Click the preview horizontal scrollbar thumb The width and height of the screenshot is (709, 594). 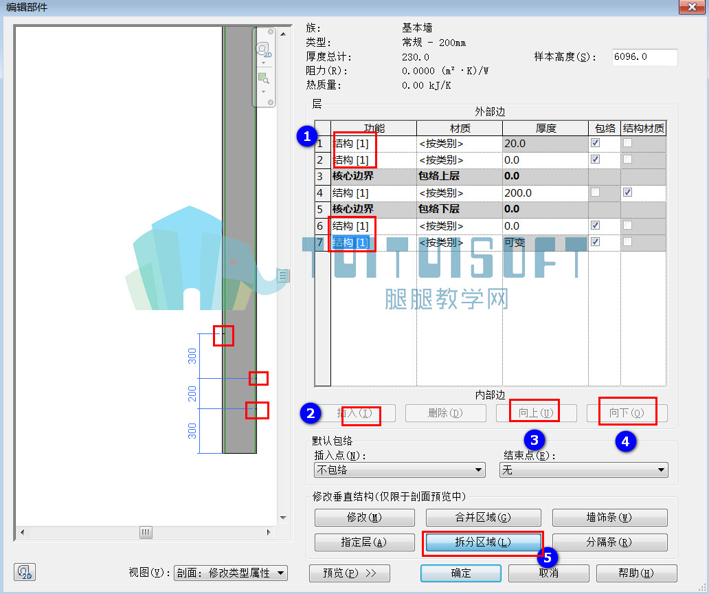coord(146,532)
